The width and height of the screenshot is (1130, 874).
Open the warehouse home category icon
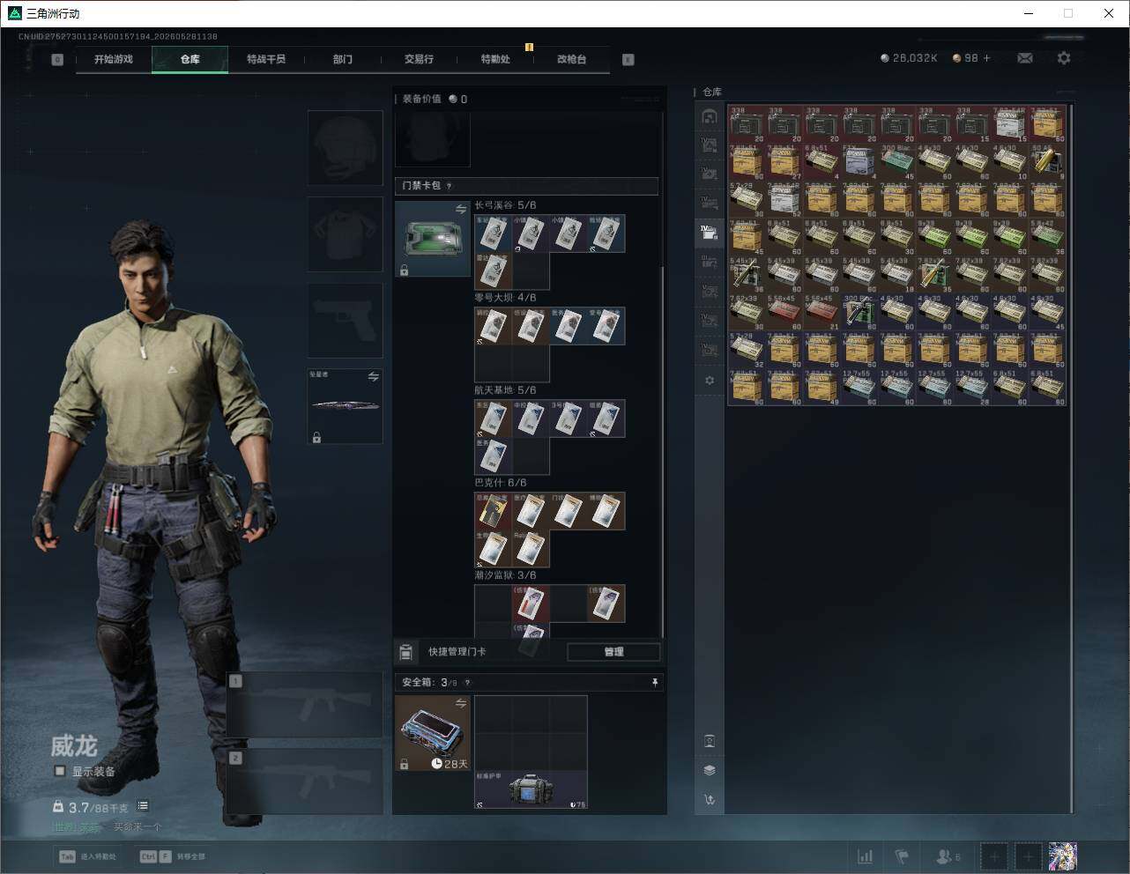[710, 116]
